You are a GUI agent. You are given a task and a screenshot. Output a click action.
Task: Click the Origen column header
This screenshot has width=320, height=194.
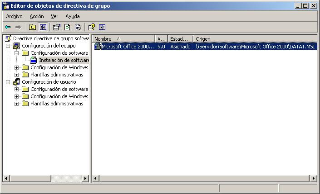pos(254,39)
